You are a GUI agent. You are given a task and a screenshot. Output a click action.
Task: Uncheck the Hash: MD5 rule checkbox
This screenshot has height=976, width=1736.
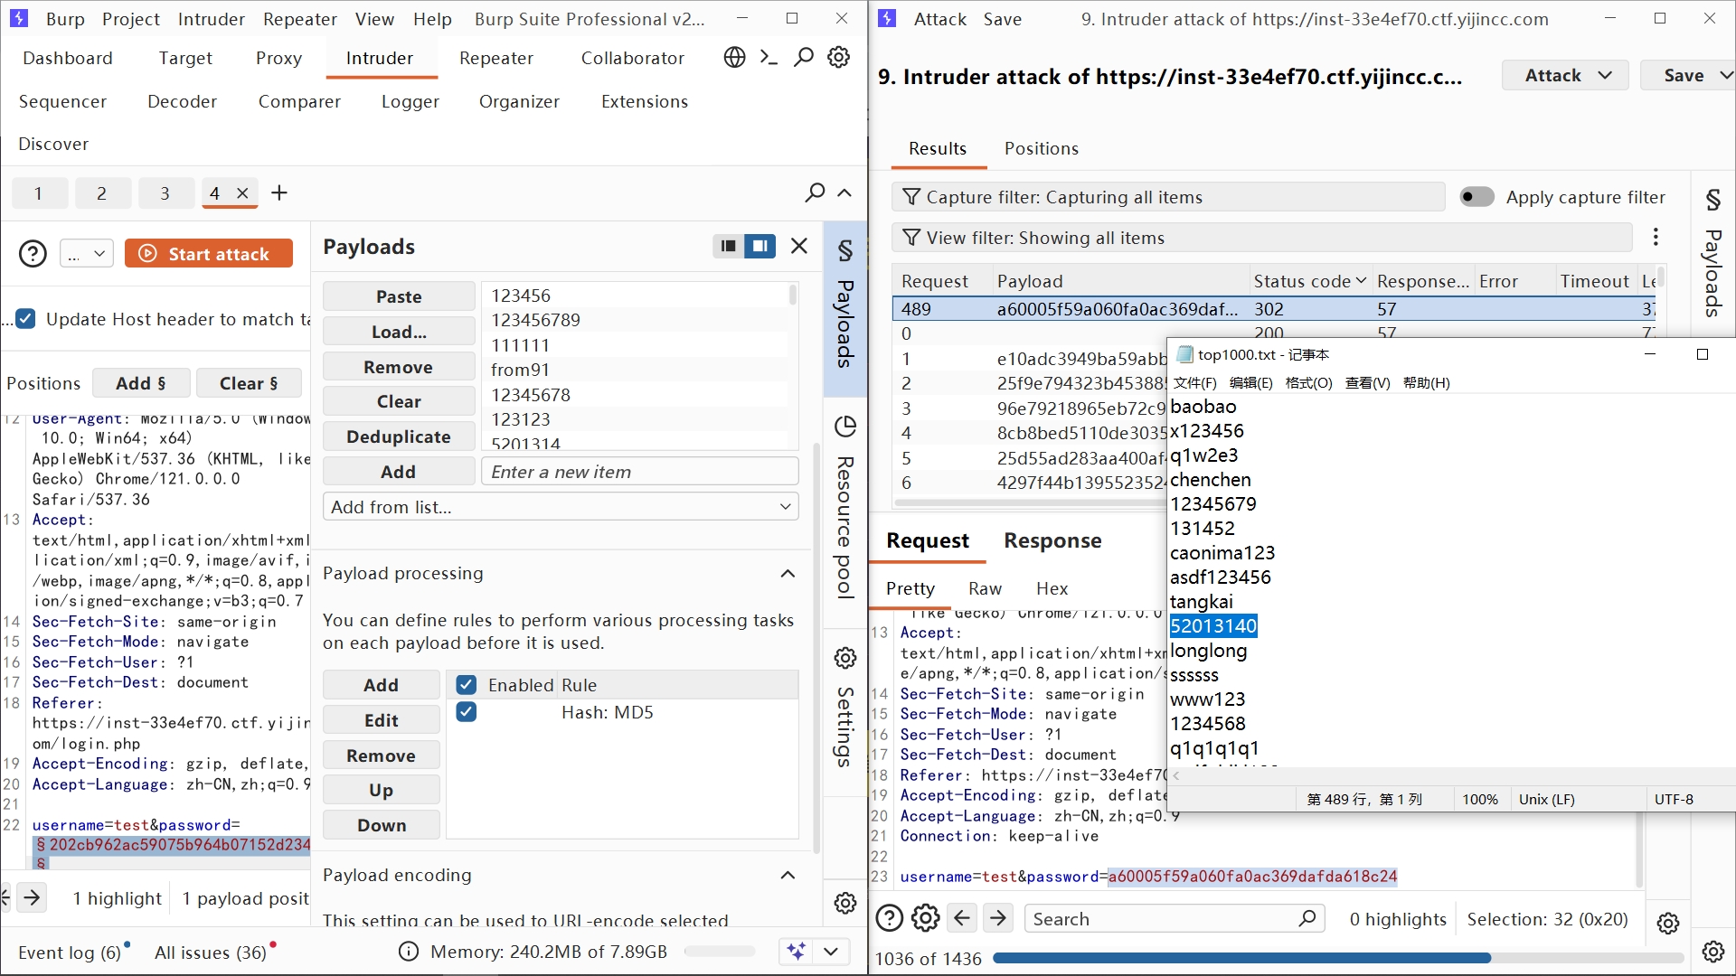467,712
